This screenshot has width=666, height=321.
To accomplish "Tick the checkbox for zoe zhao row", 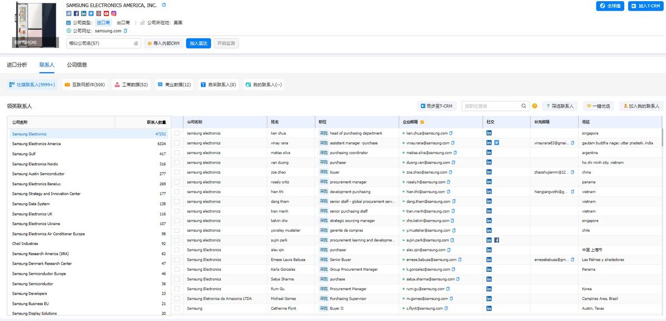I will (177, 173).
